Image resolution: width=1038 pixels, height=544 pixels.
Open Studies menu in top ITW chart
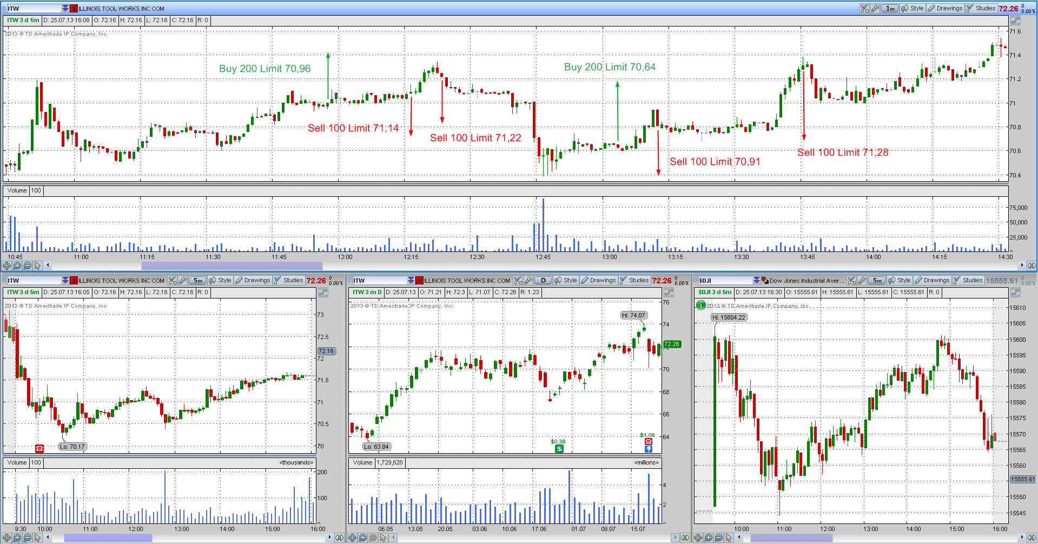[981, 8]
